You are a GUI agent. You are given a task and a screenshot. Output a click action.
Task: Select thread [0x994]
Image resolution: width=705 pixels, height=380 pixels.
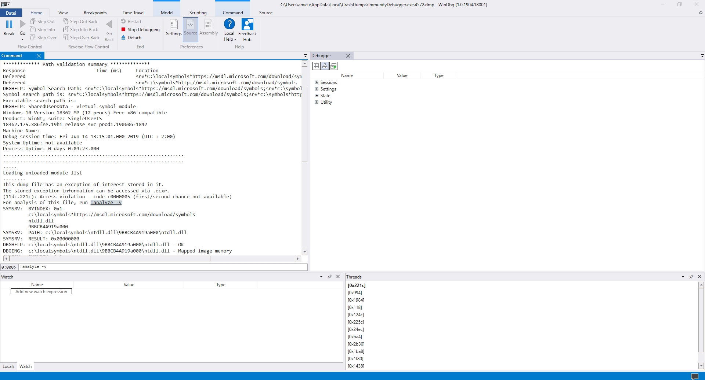click(355, 293)
